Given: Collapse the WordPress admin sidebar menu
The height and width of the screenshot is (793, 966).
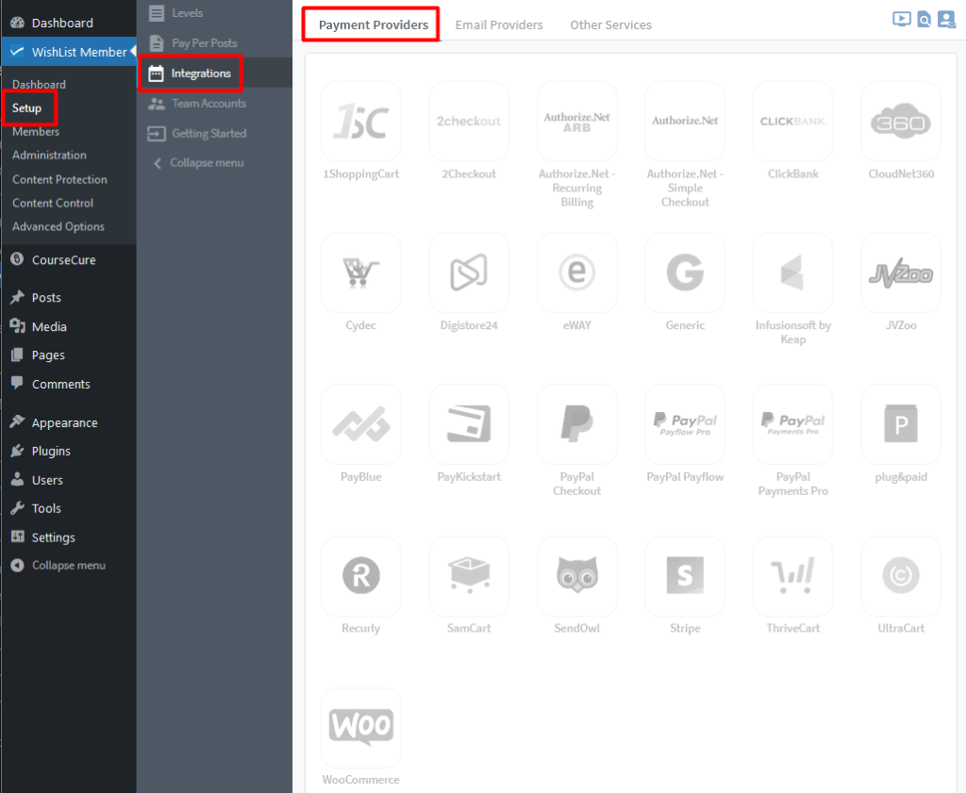Looking at the screenshot, I should (68, 565).
